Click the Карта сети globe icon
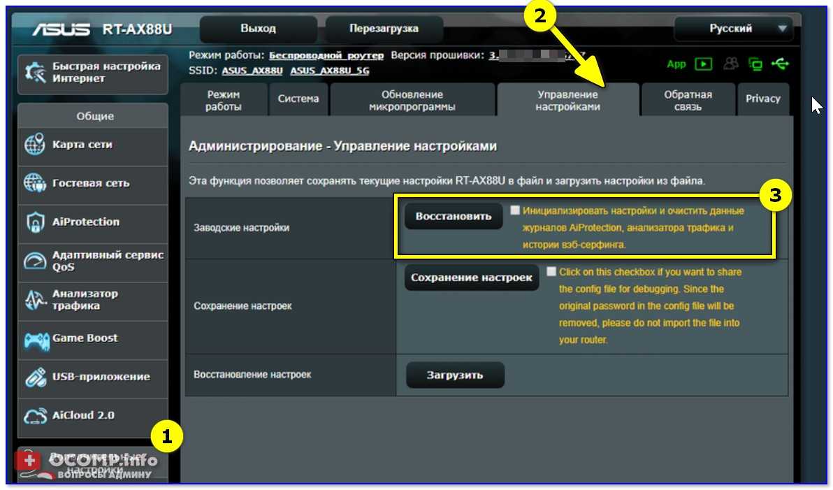Image resolution: width=833 pixels, height=490 pixels. click(x=34, y=145)
